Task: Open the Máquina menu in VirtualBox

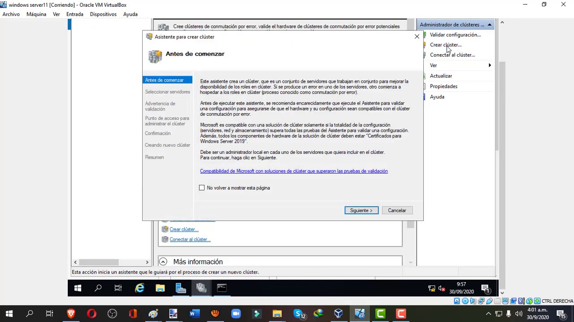Action: click(x=36, y=14)
